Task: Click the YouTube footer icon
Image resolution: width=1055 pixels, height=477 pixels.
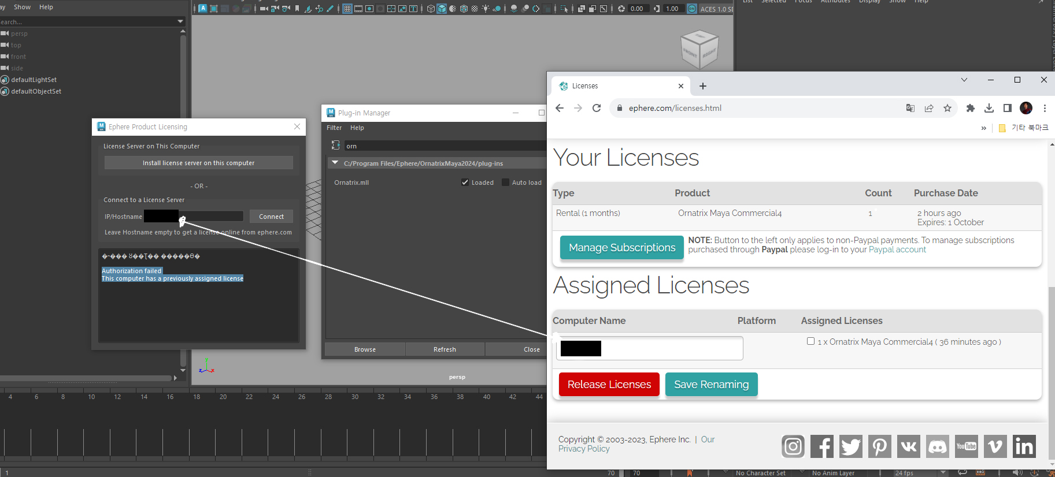Action: point(966,446)
